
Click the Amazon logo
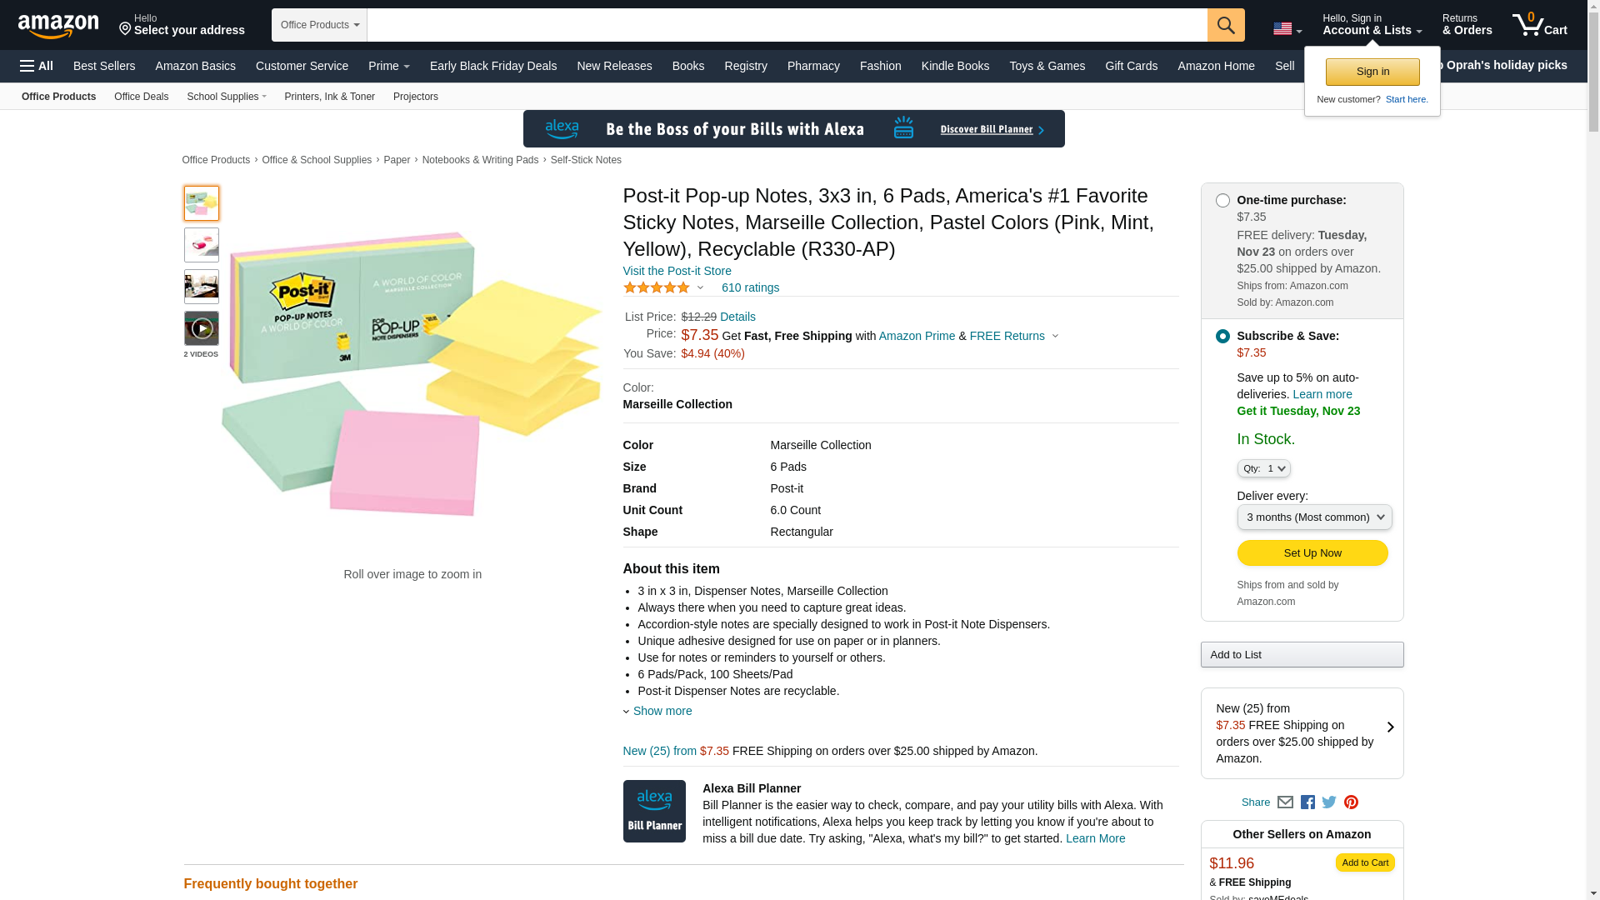pyautogui.click(x=58, y=27)
